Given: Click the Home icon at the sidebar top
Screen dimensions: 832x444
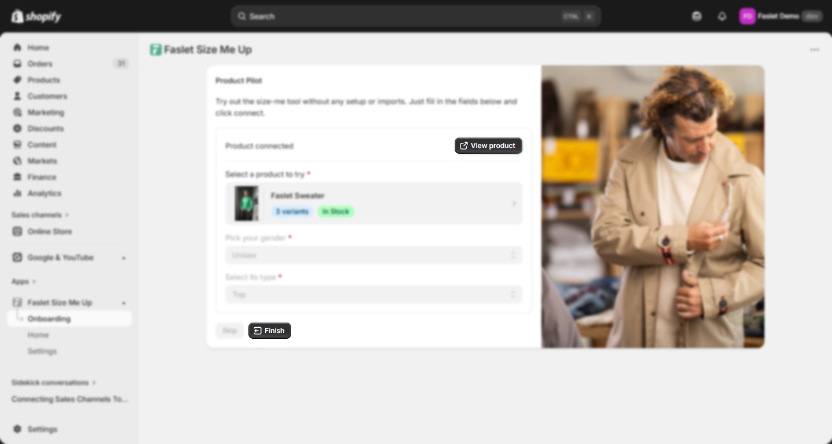Looking at the screenshot, I should point(17,47).
